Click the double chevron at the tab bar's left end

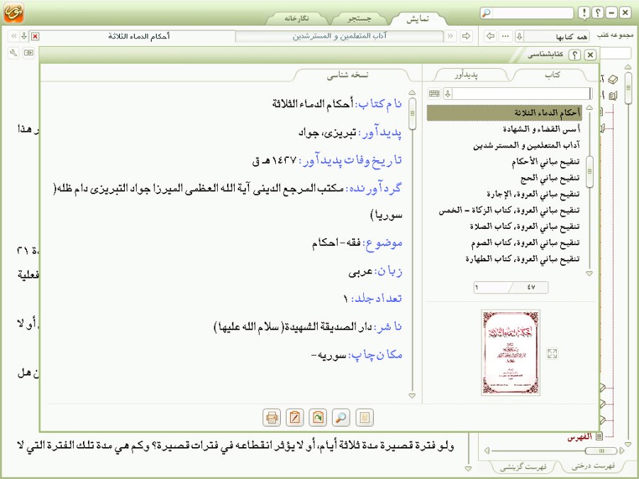coord(14,36)
